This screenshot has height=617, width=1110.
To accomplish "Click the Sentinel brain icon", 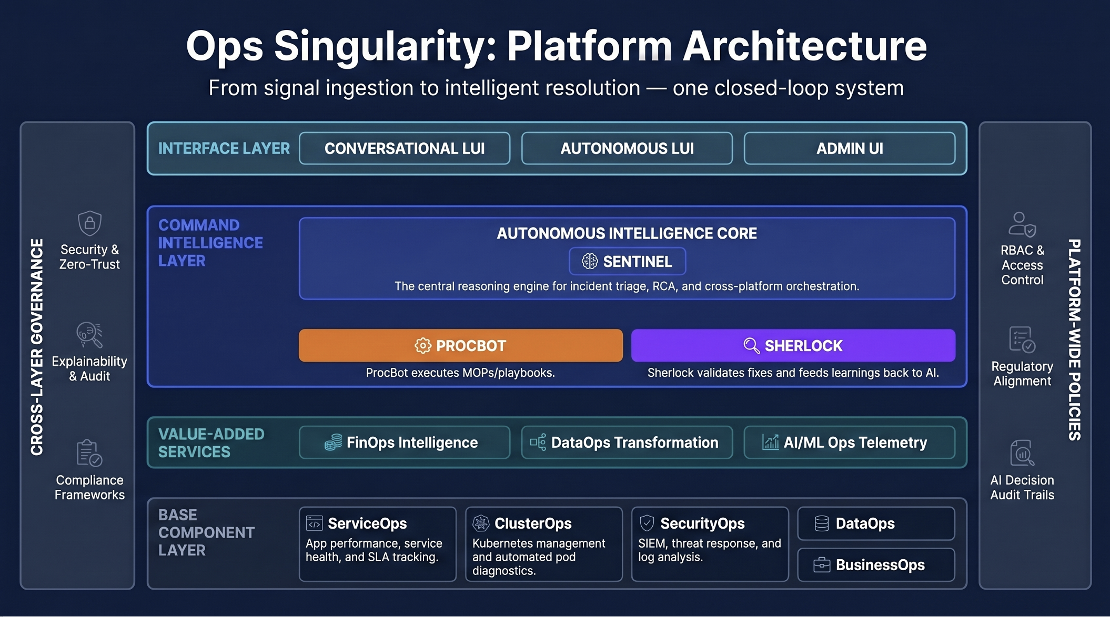I will (590, 261).
